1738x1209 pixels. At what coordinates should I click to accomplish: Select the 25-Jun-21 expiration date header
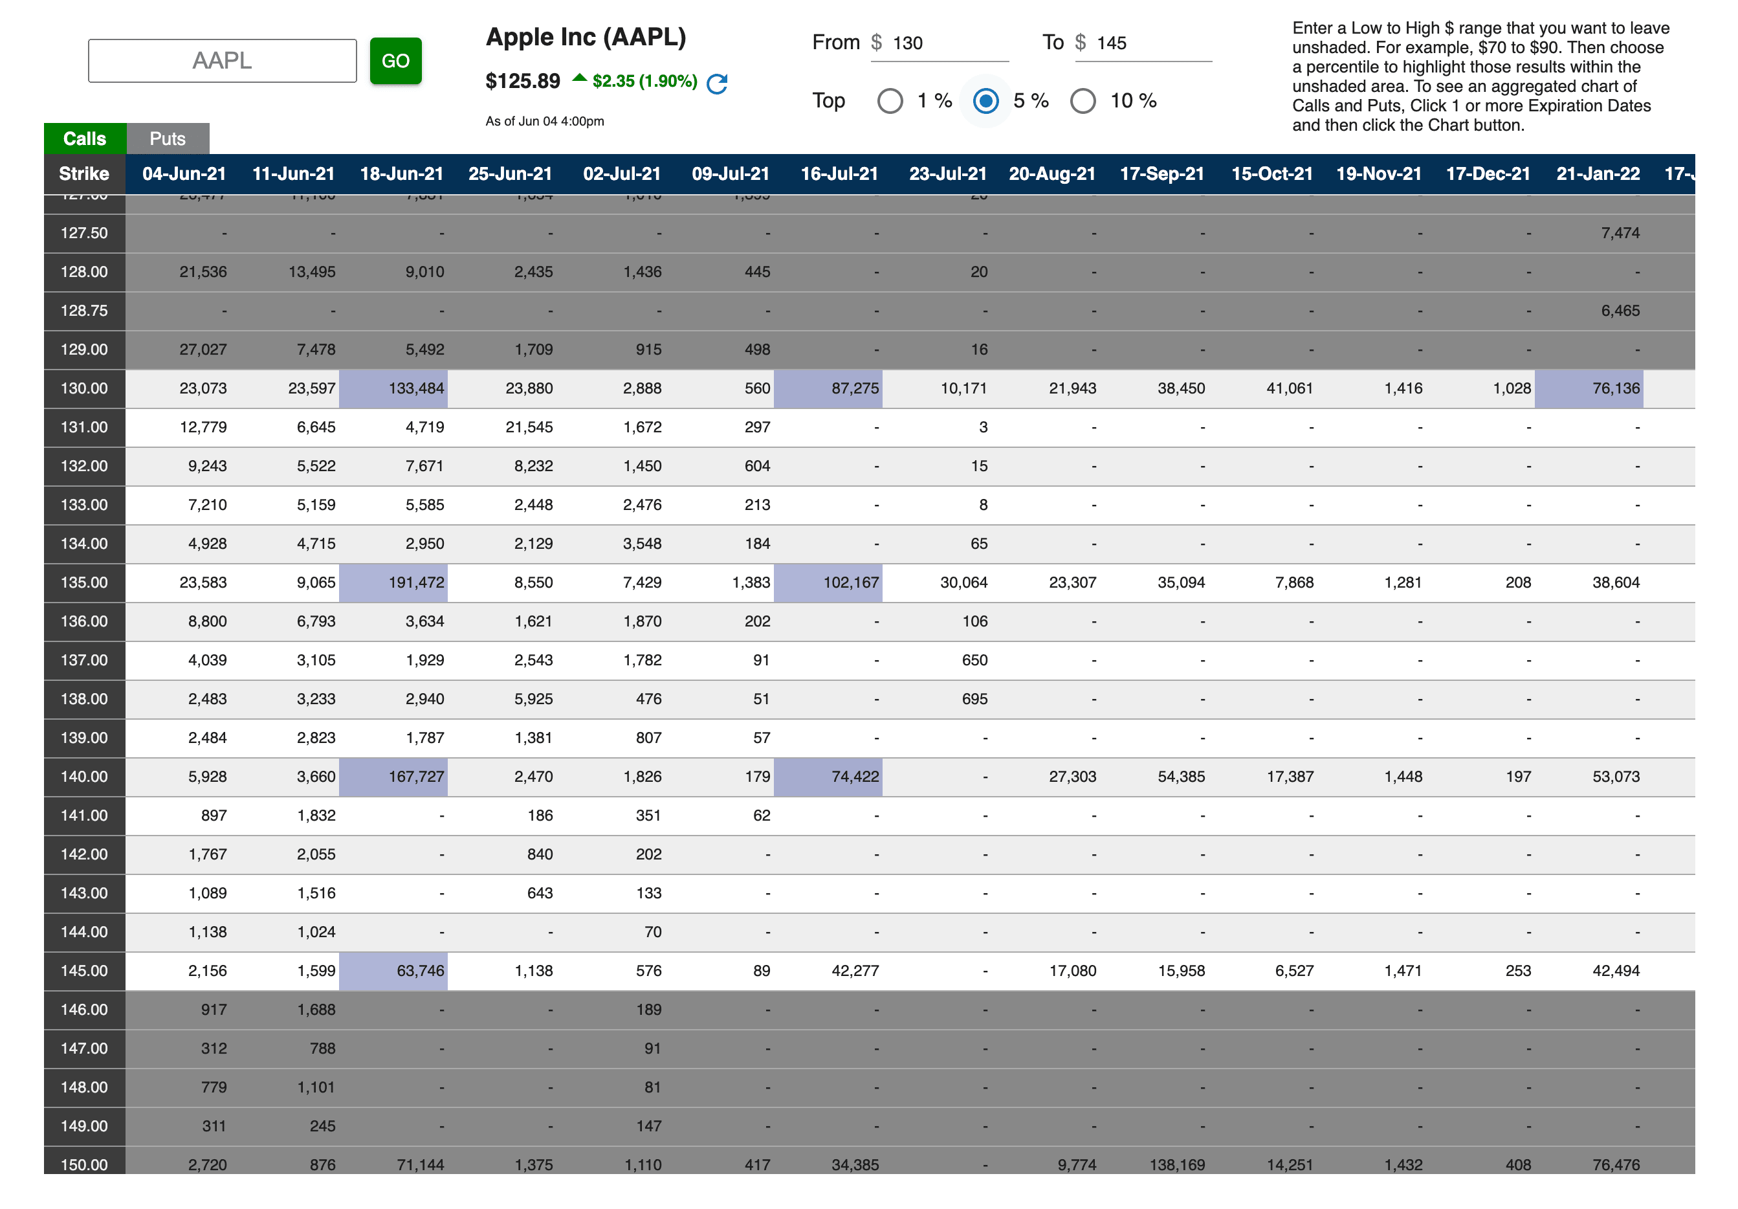[x=510, y=173]
